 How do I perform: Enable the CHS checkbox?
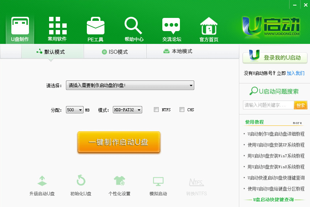click(x=182, y=109)
